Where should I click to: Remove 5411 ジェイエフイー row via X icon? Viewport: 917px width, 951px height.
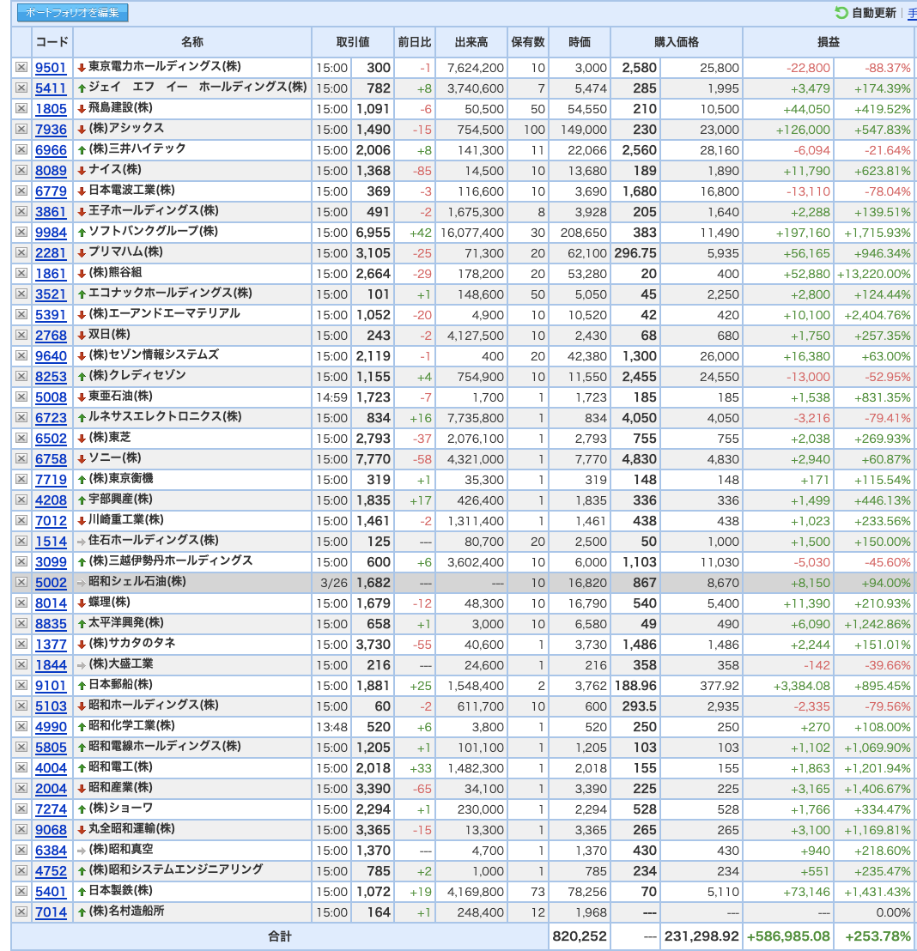click(21, 88)
